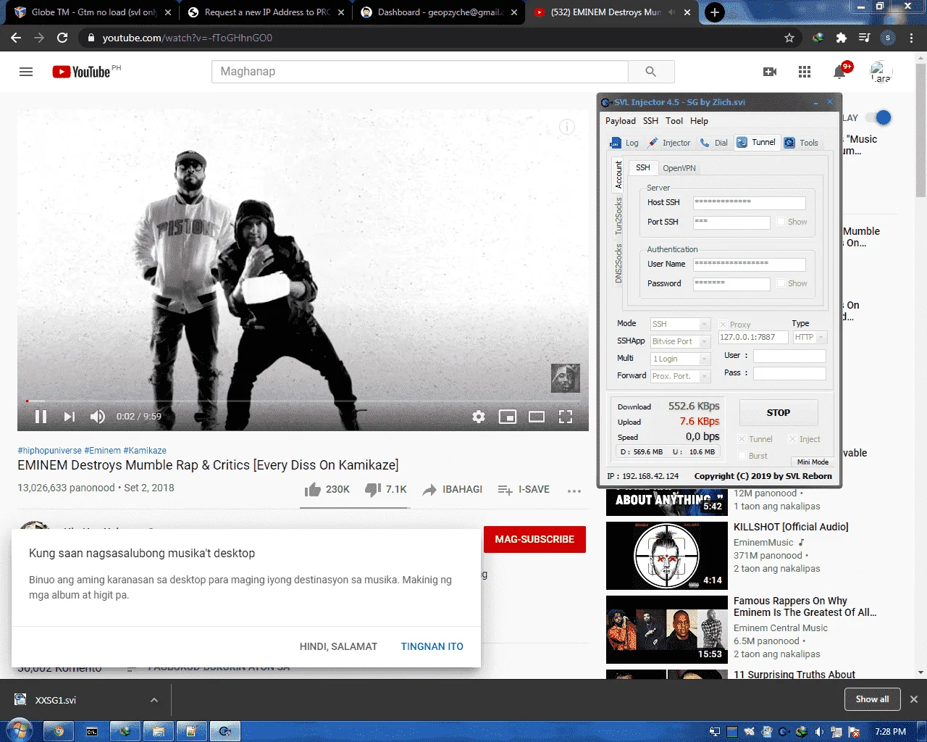Click TINGNAN ITO in the popup
This screenshot has height=742, width=927.
pos(432,646)
